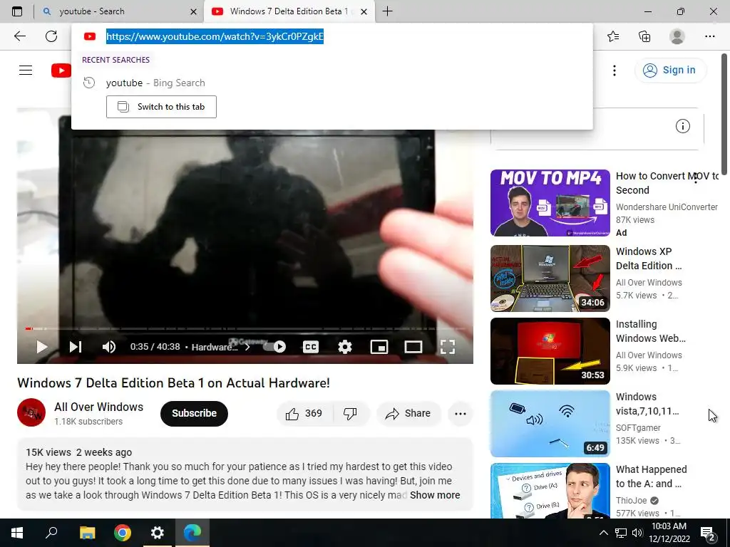The width and height of the screenshot is (730, 547).
Task: Open YouTube guide hamburger menu
Action: pos(26,71)
